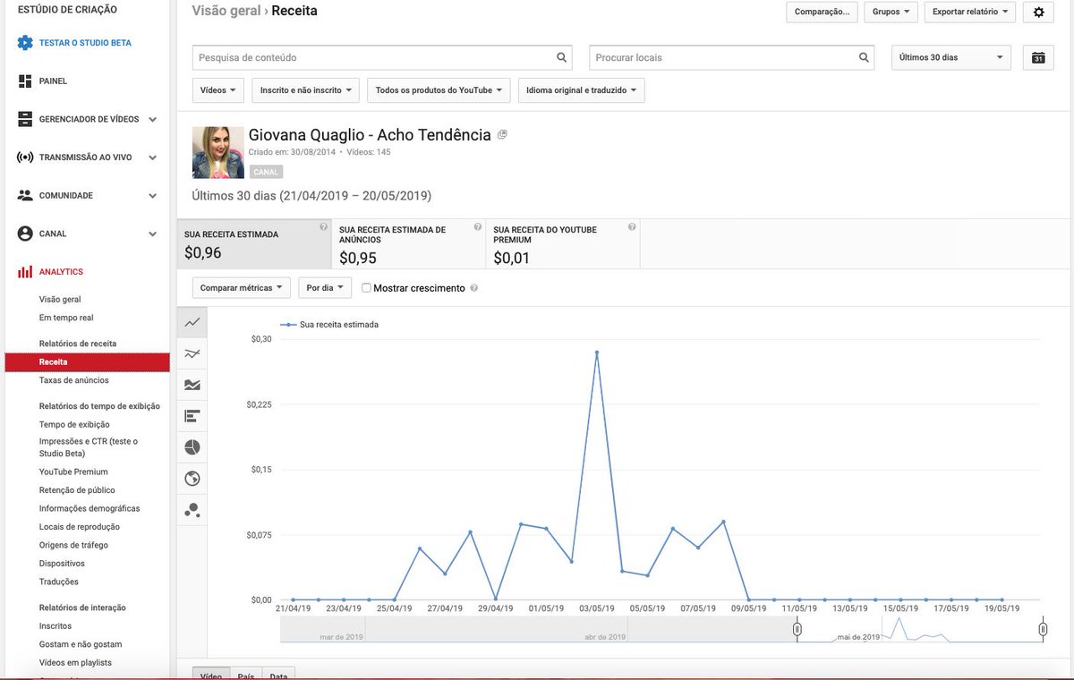Click the Analytics bar chart icon
1074x680 pixels.
point(25,271)
